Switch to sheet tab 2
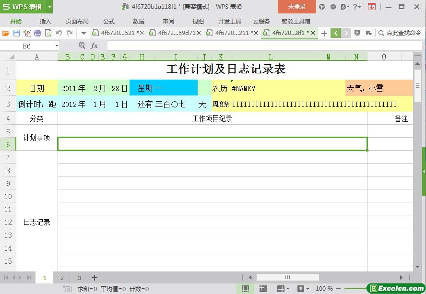This screenshot has height=294, width=426. click(62, 278)
